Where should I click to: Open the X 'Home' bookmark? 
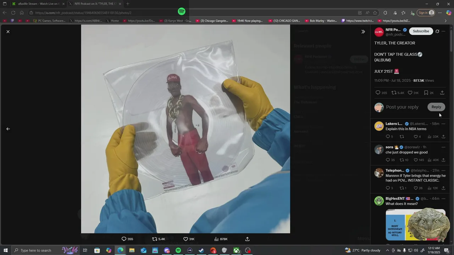coord(112,21)
